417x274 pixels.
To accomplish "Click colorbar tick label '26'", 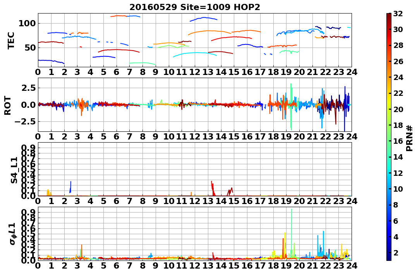I will tap(398, 61).
